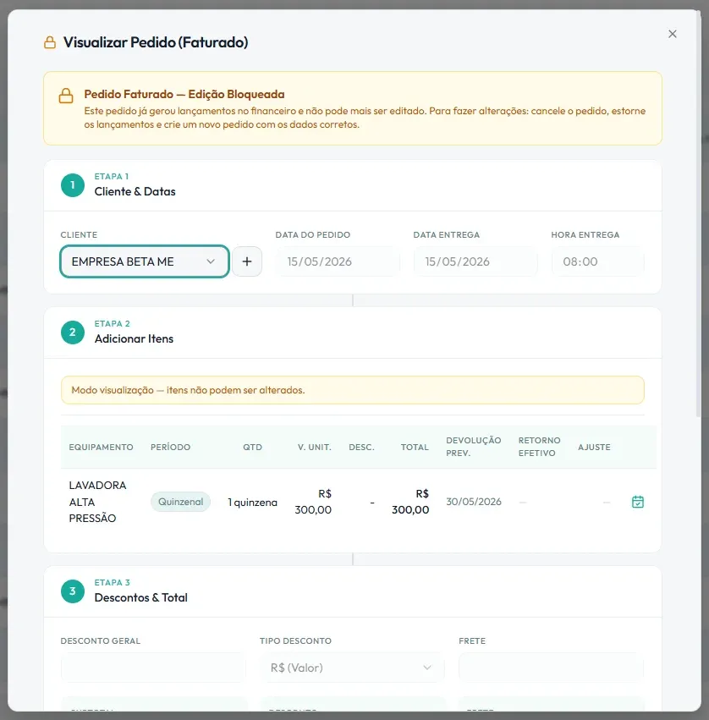Screen dimensions: 709x720
Task: Click the Ajuste column header
Action: tap(594, 448)
